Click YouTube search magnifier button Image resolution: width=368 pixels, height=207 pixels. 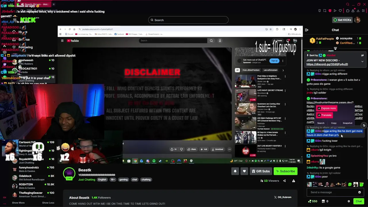tap(211, 41)
